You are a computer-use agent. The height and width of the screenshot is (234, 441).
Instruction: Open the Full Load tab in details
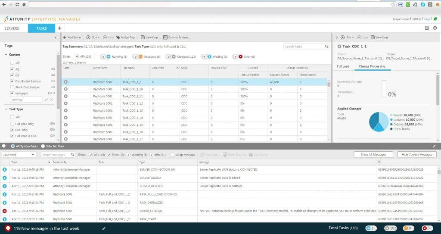tap(343, 66)
